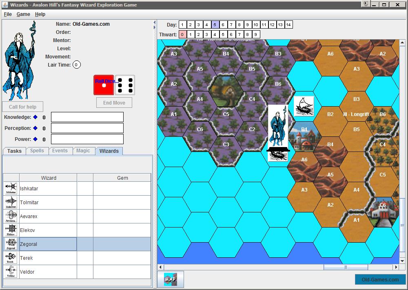Select the Veldor name cell
The height and width of the screenshot is (290, 408).
pos(48,272)
